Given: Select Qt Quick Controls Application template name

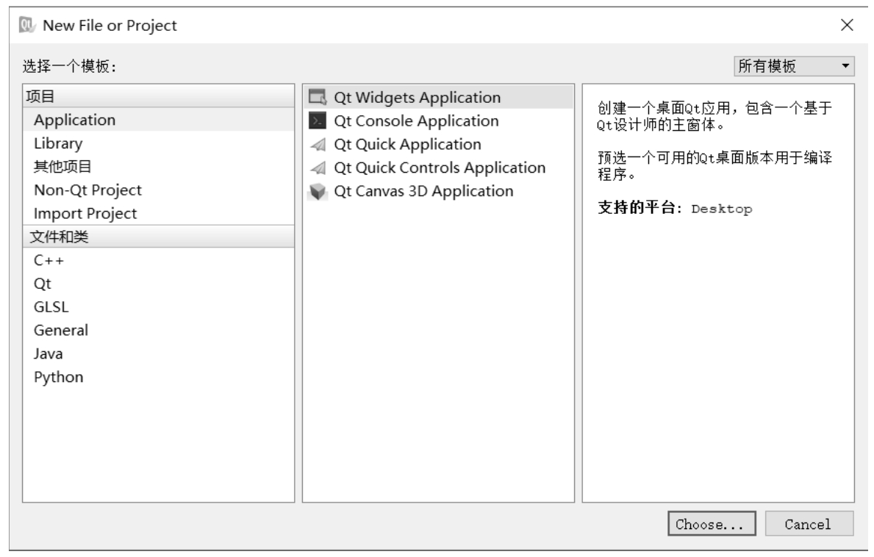Looking at the screenshot, I should tap(440, 168).
